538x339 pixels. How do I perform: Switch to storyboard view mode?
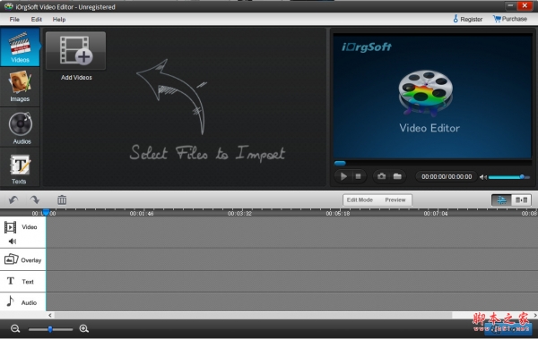click(x=521, y=200)
